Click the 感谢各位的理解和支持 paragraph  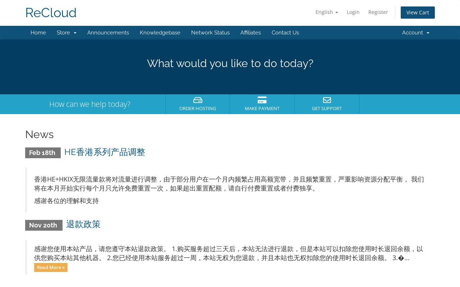pyautogui.click(x=66, y=201)
